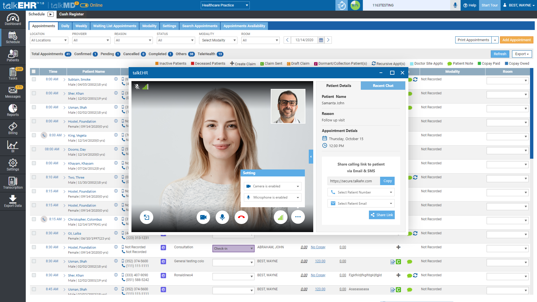Copy the calling link with Copy button
The height and width of the screenshot is (302, 537).
coord(387,181)
